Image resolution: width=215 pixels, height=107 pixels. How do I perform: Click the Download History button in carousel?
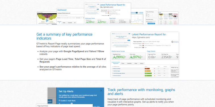pos(151,24)
